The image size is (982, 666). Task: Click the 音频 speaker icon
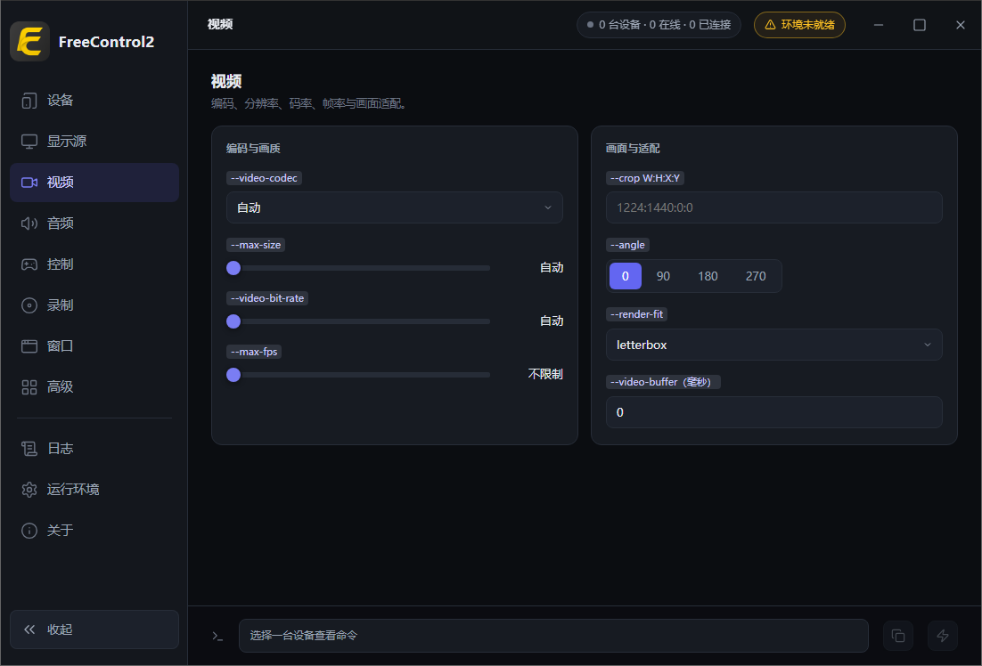point(29,223)
